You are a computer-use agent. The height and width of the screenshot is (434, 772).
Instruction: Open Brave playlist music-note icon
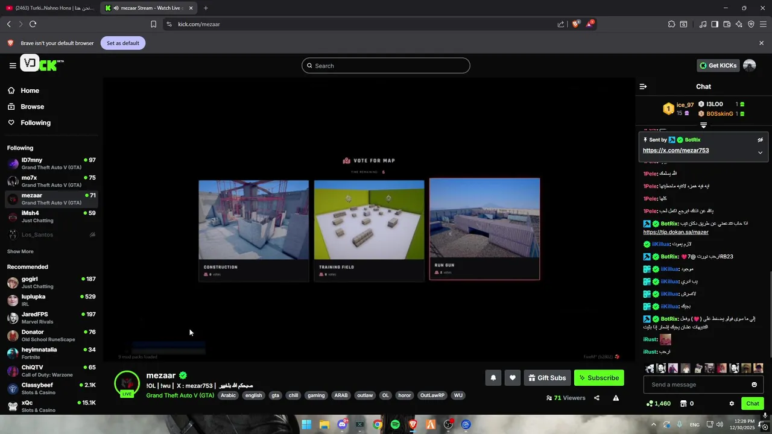[703, 24]
